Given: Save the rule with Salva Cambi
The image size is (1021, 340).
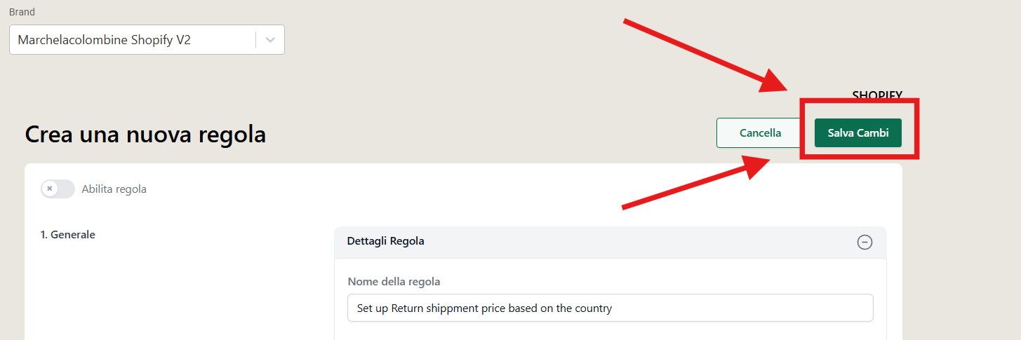Looking at the screenshot, I should pyautogui.click(x=857, y=132).
